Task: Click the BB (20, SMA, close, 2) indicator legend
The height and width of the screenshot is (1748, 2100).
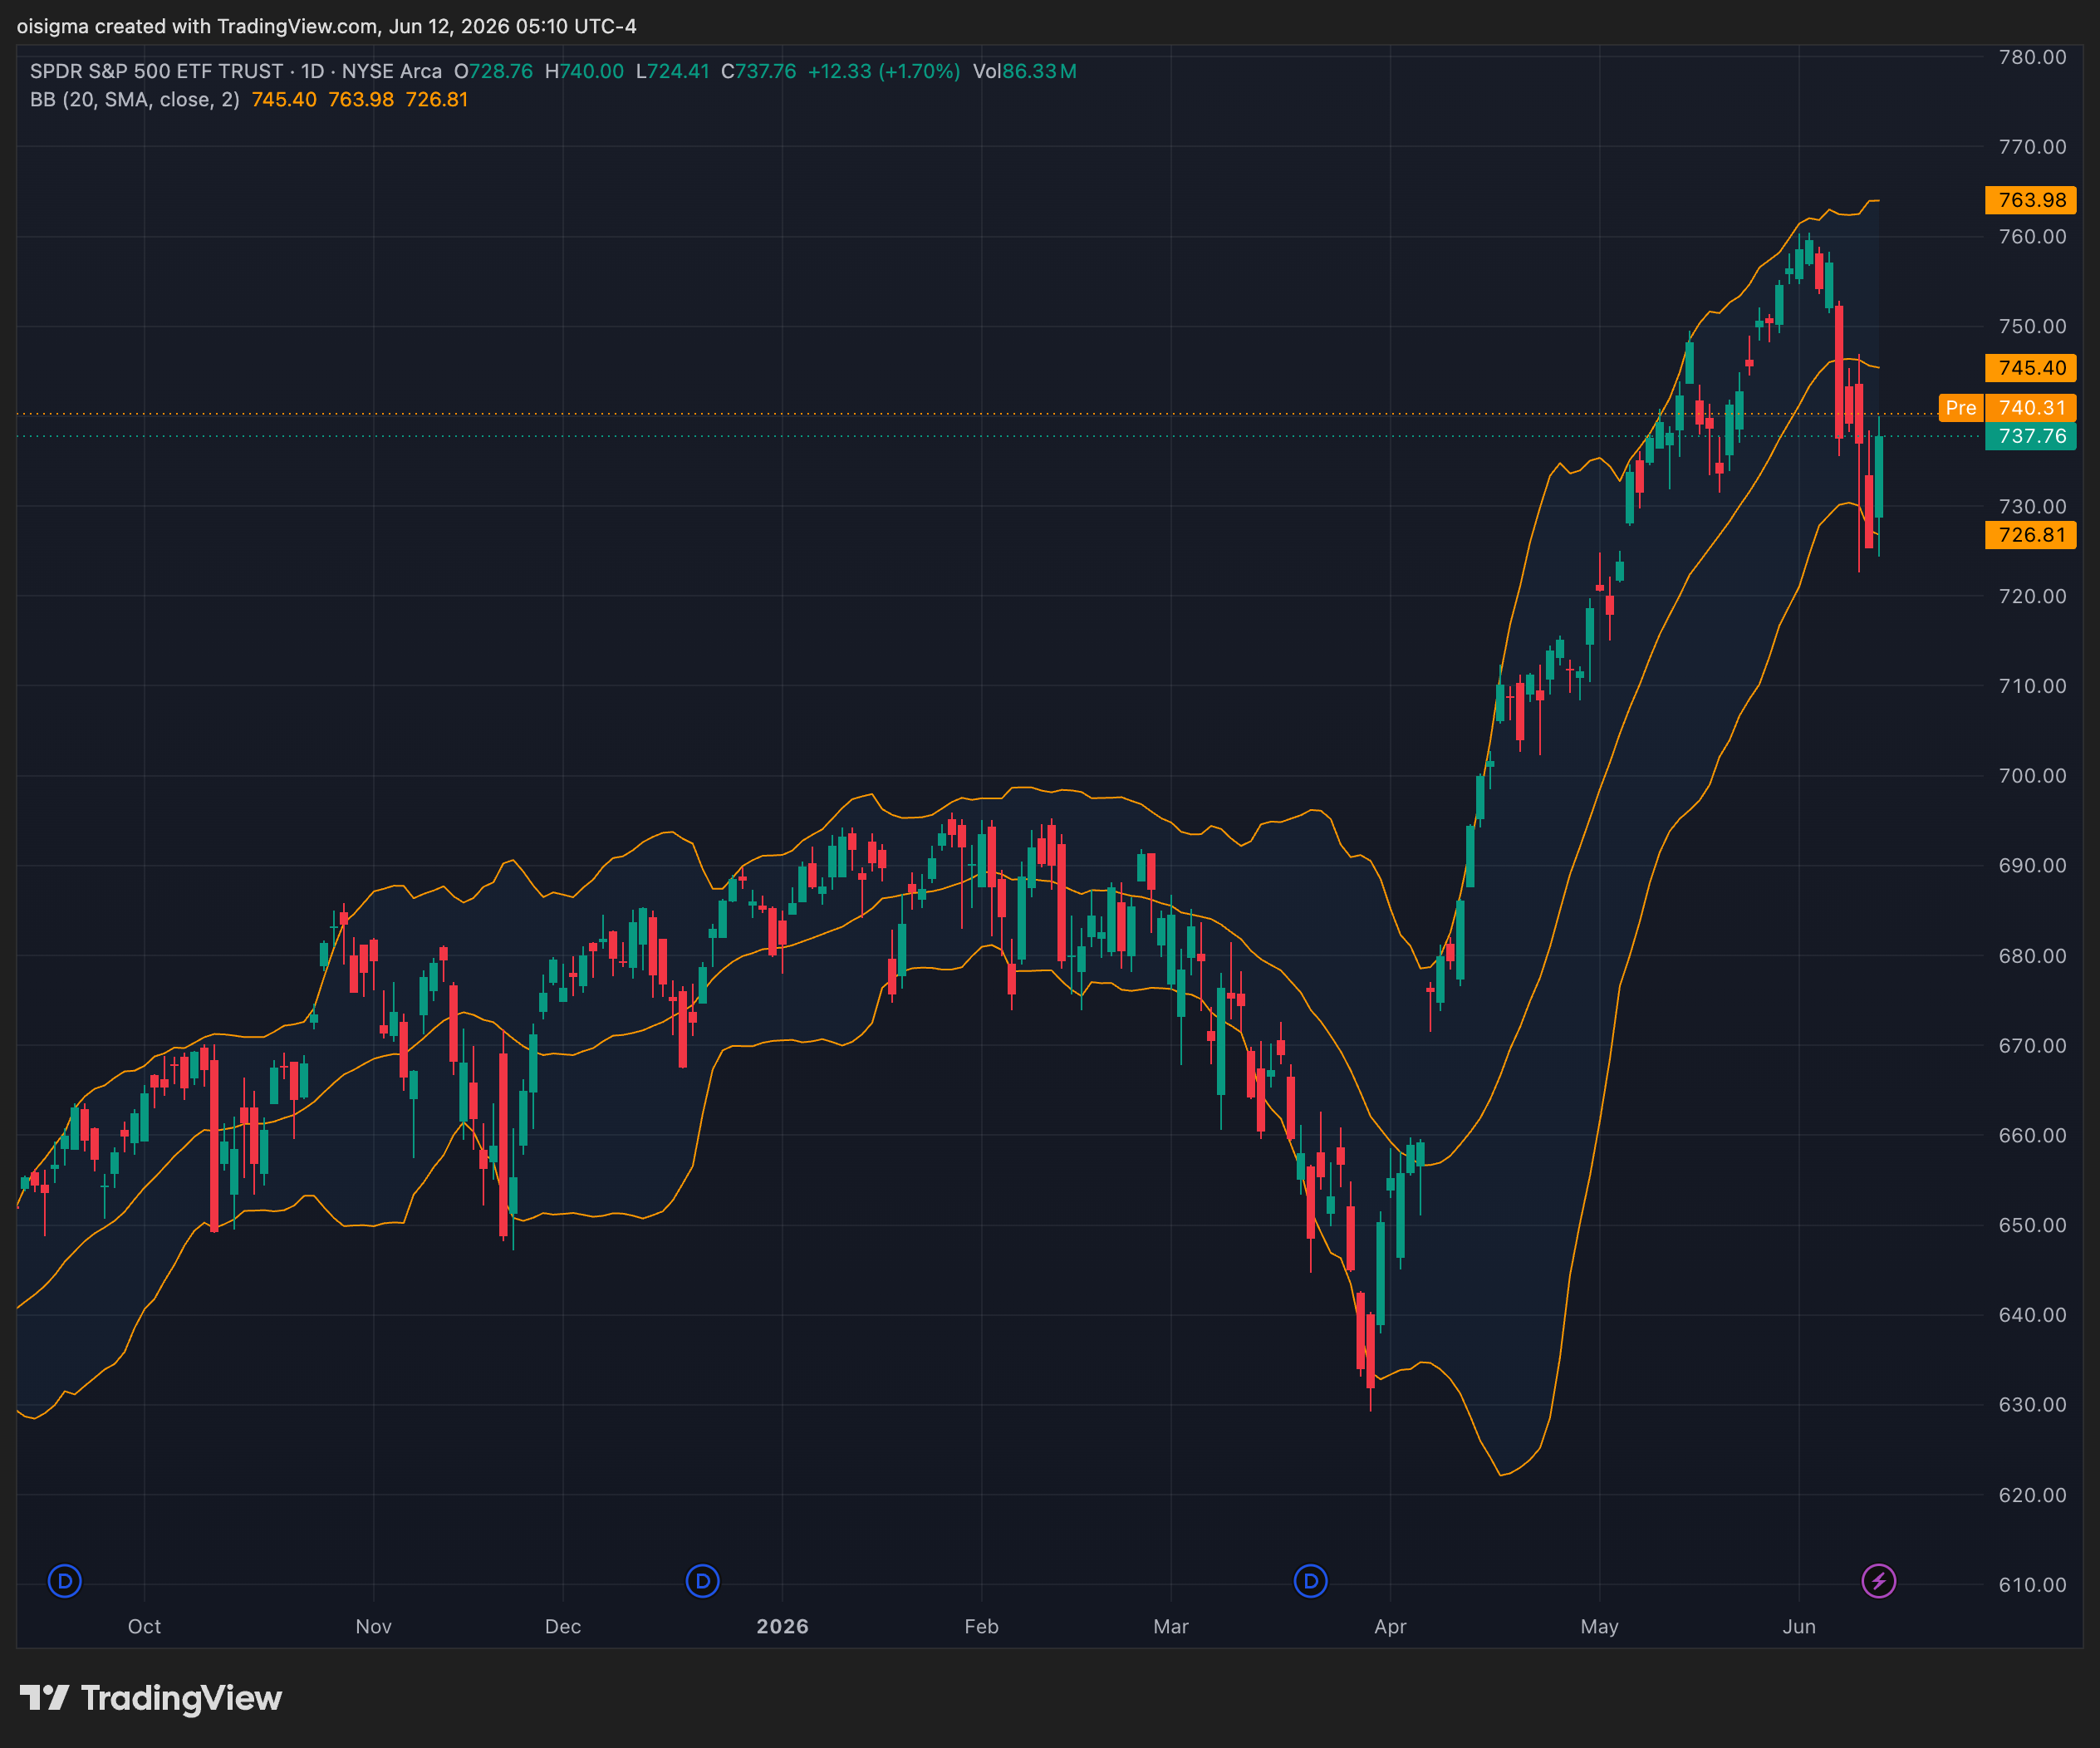Action: pyautogui.click(x=135, y=99)
